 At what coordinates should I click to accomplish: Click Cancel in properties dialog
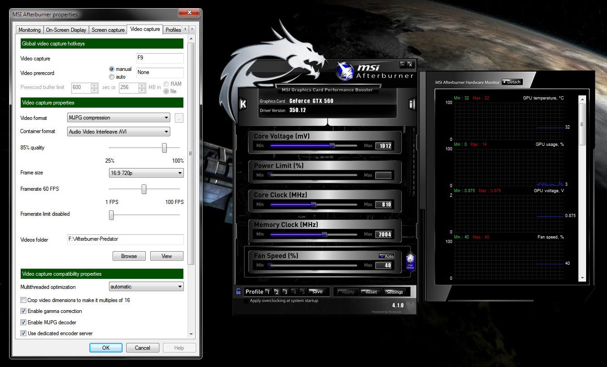tap(143, 348)
